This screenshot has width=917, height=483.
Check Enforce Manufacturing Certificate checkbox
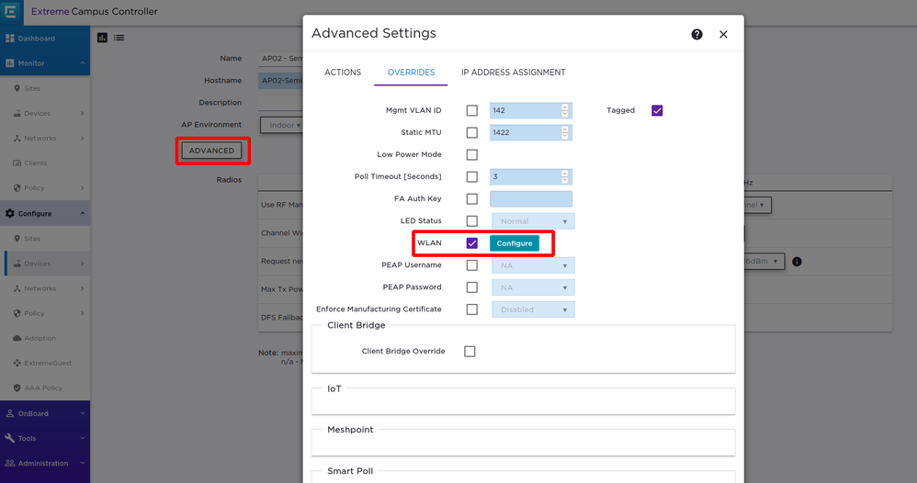(472, 309)
